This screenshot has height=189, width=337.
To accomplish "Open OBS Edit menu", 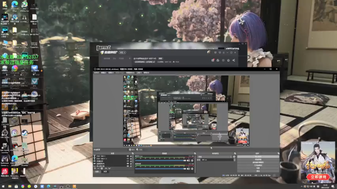I will point(104,73).
